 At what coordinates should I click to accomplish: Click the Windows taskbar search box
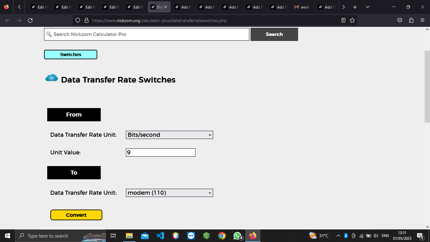[x=60, y=236]
